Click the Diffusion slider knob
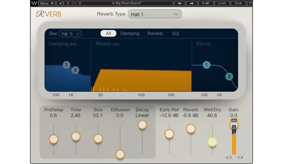This screenshot has width=283, height=164. (120, 154)
